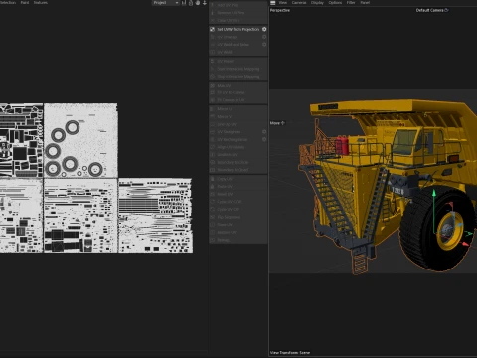Open the Textures menu in UV editor

[41, 3]
